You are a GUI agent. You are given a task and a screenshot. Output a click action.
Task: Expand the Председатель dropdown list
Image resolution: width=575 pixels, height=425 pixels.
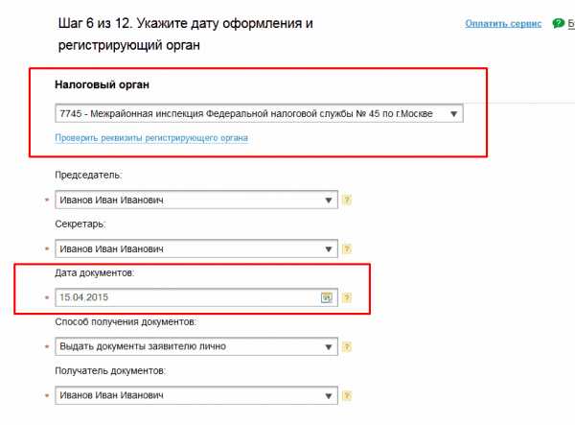click(329, 201)
